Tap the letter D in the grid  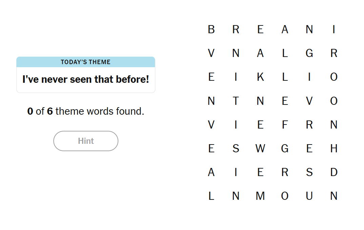(x=333, y=172)
